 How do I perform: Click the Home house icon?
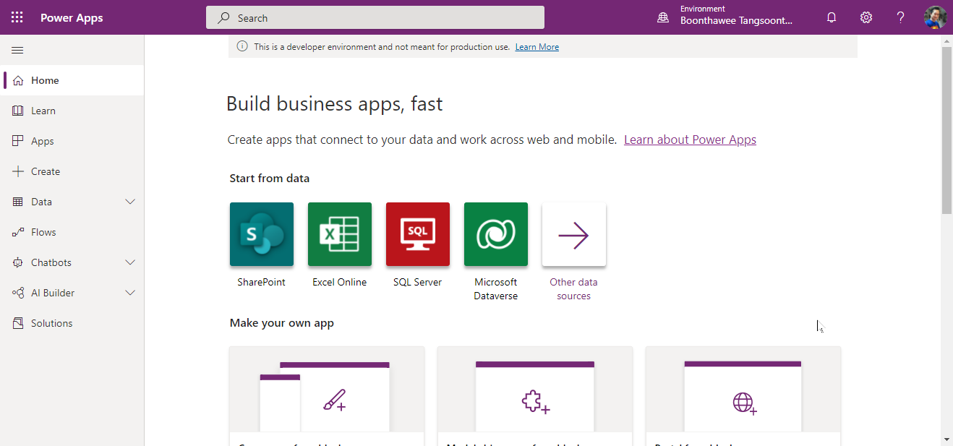(18, 80)
